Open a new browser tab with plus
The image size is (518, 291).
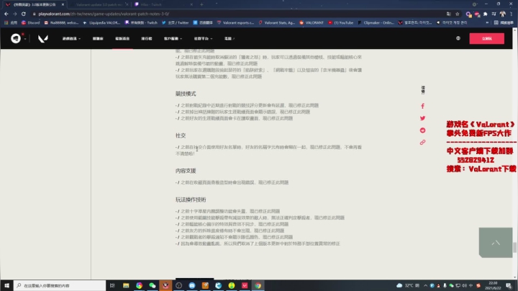pos(201,4)
